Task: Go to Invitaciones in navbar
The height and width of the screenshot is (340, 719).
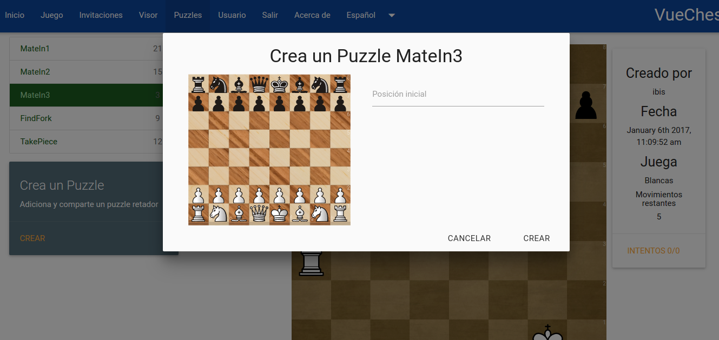Action: (x=101, y=15)
